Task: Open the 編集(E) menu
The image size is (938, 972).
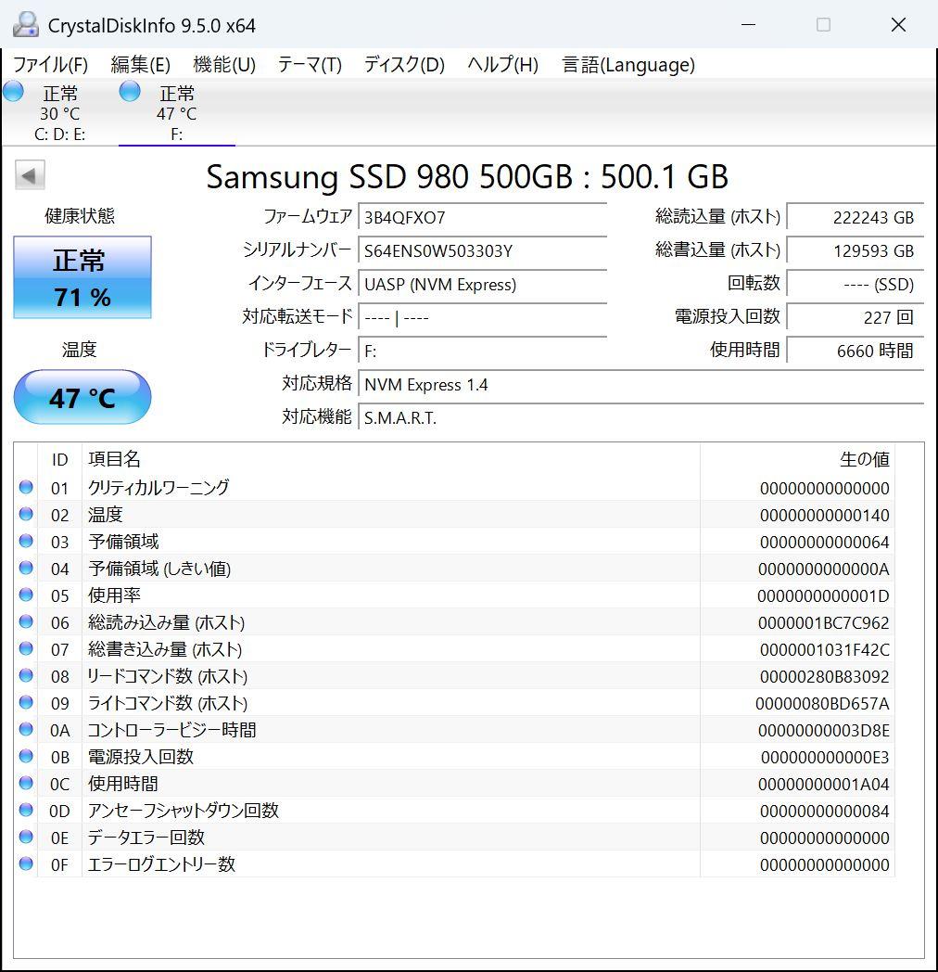Action: pyautogui.click(x=140, y=65)
